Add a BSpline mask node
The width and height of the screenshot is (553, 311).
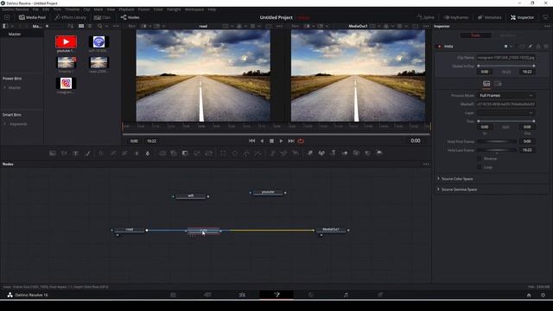click(x=258, y=154)
